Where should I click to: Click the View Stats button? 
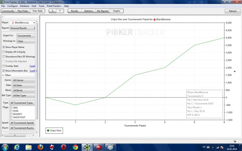pos(37,11)
